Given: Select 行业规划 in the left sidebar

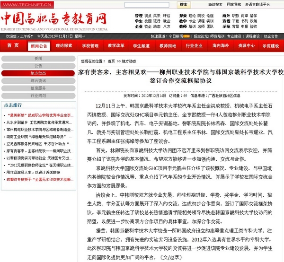Looking at the screenshot, I should click(x=38, y=95).
